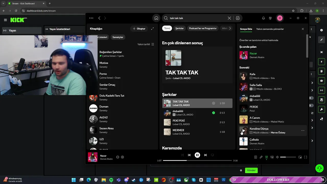This screenshot has height=184, width=327.
Task: Pause the currently playing song
Action: pyautogui.click(x=197, y=155)
